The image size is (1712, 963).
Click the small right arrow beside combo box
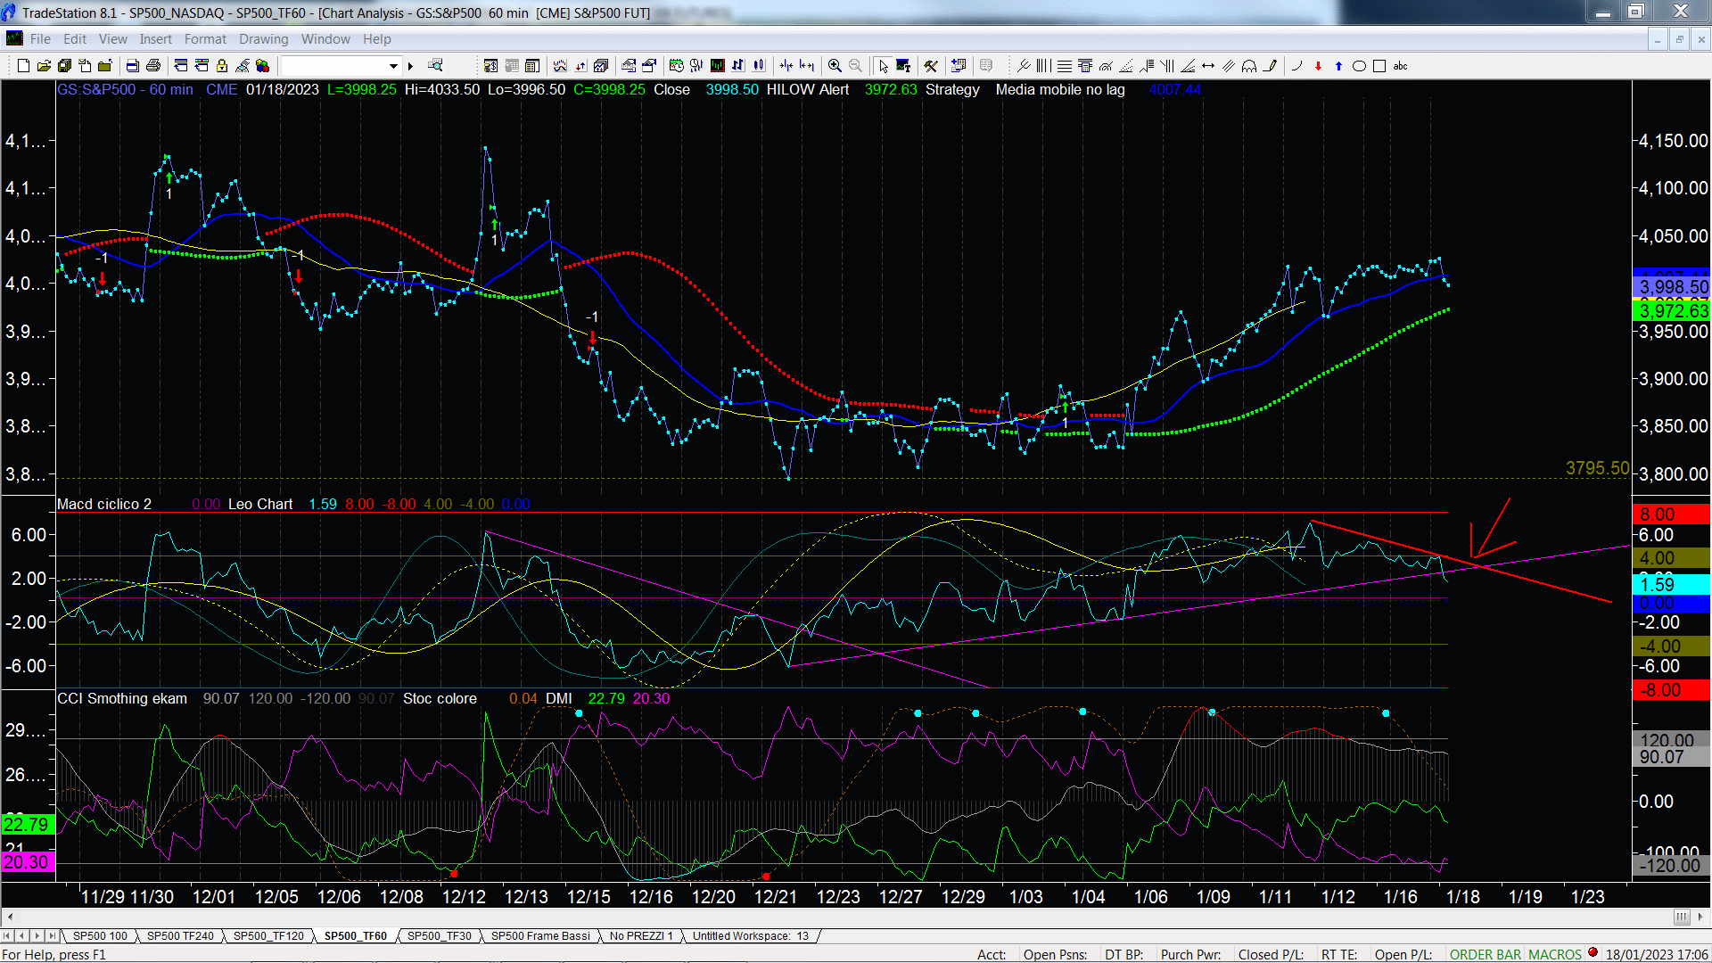tap(411, 66)
